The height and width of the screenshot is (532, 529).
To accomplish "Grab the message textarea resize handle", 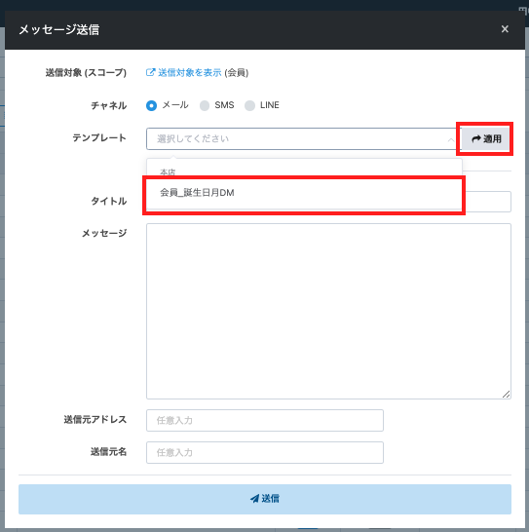I will (506, 394).
